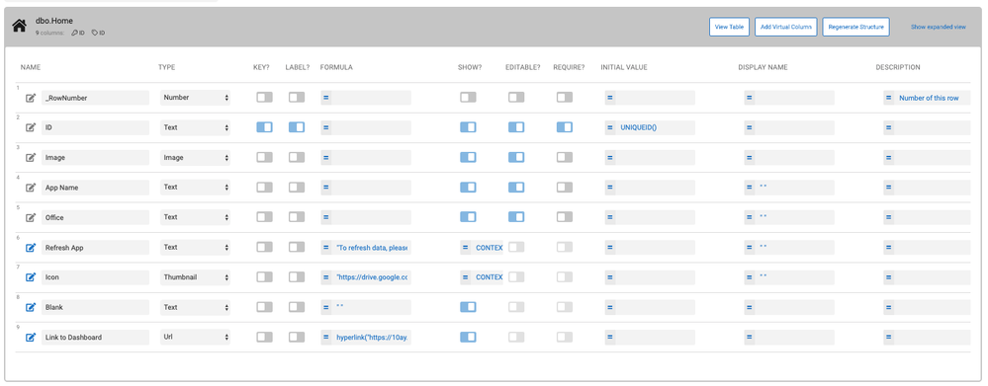Click initial value equals icon for Image row
This screenshot has width=988, height=386.
(x=610, y=158)
